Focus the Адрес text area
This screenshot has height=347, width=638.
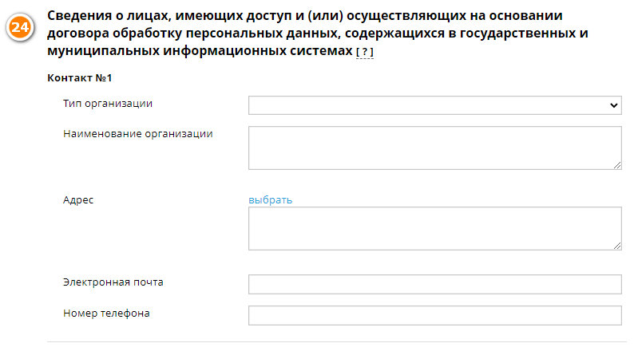pos(435,228)
